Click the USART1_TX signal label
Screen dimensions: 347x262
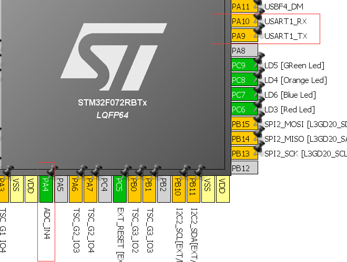click(x=285, y=36)
